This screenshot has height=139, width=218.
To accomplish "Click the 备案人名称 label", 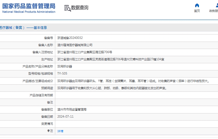I will coord(46,45).
